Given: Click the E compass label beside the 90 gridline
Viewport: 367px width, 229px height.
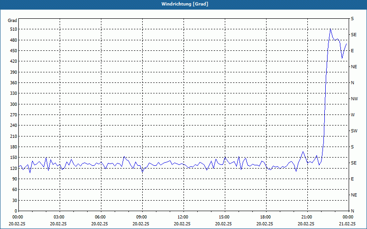Looking at the screenshot, I should coord(352,179).
